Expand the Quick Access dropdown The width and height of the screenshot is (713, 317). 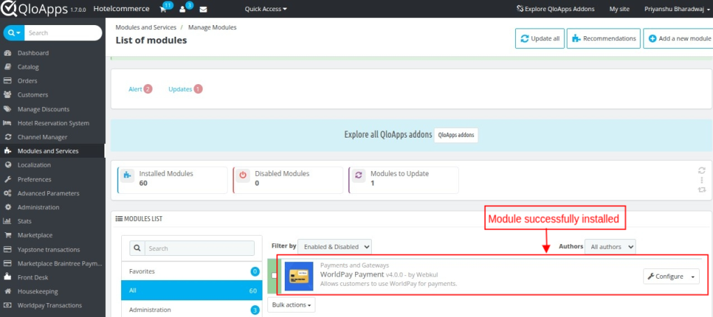[266, 10]
